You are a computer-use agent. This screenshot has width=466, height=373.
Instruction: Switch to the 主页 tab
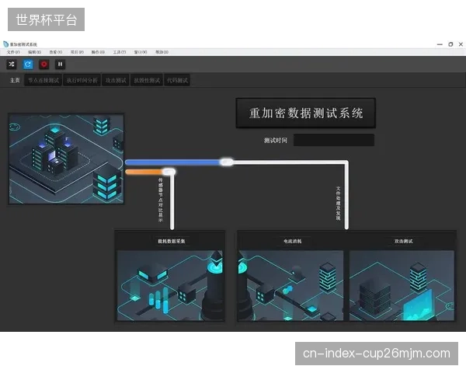(x=15, y=80)
